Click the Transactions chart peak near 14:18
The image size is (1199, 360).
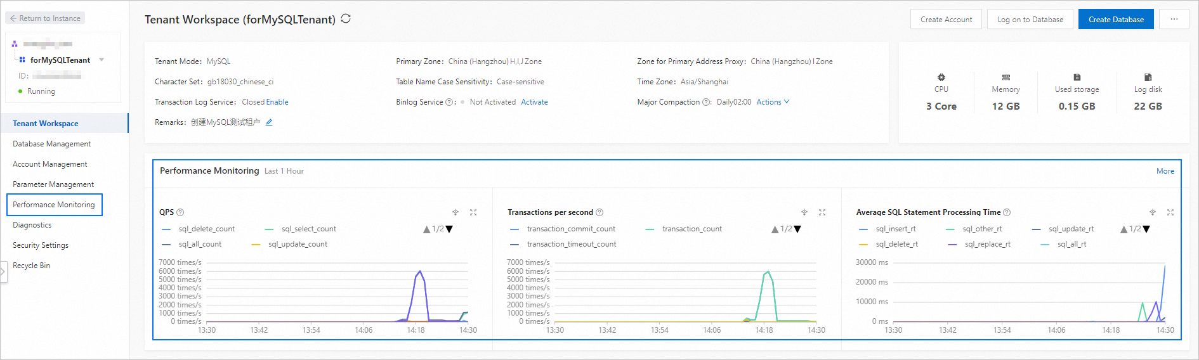click(768, 272)
